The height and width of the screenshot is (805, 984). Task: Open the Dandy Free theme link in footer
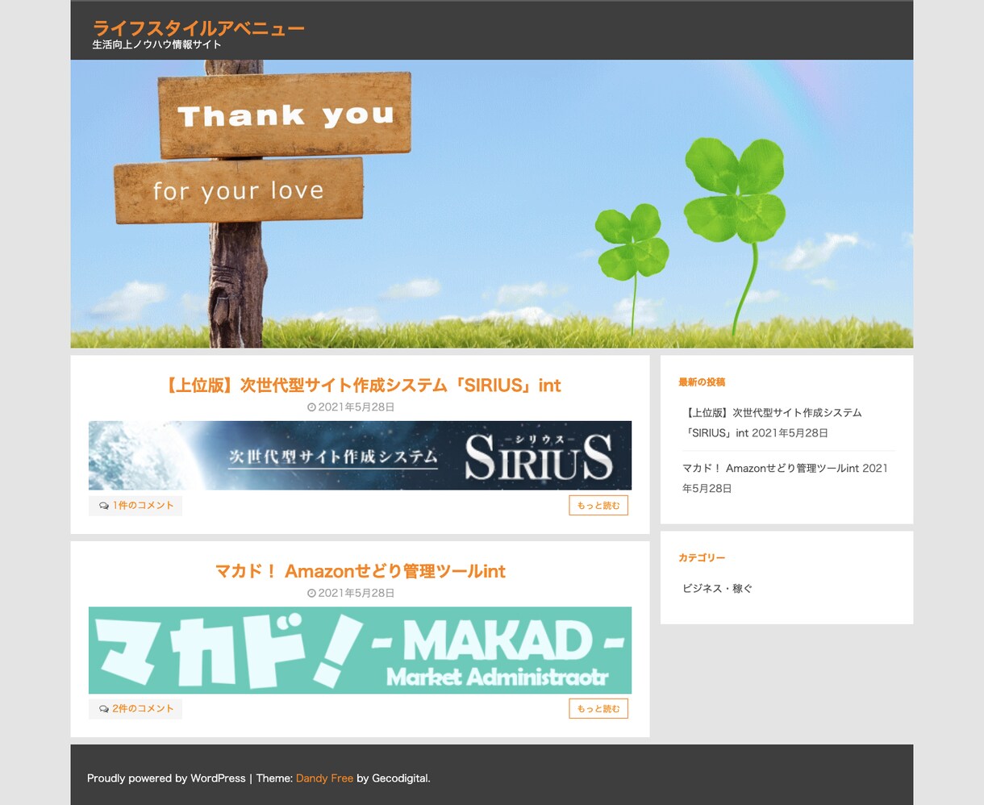pyautogui.click(x=324, y=778)
